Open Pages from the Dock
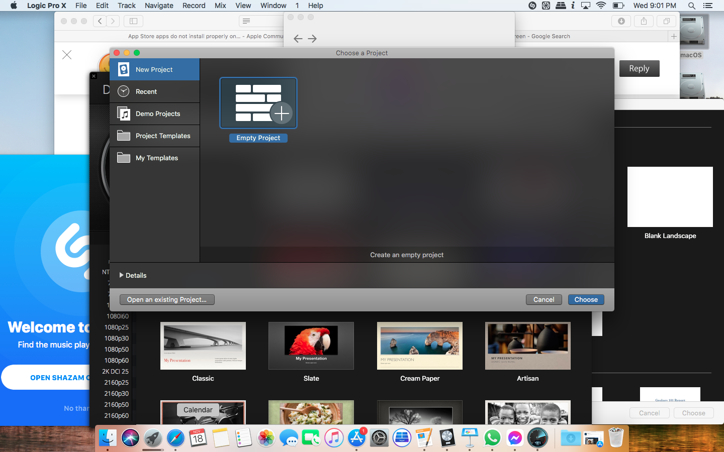 tap(424, 438)
